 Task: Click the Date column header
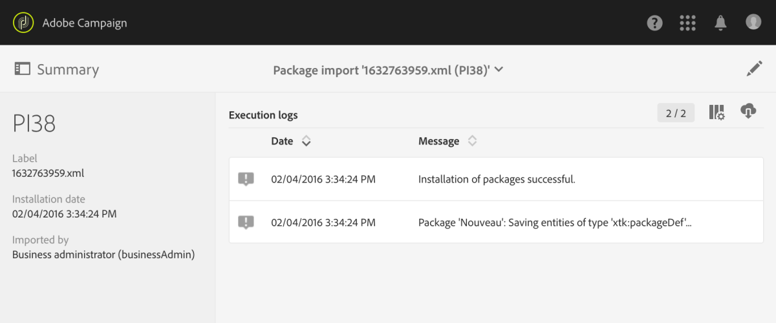tap(282, 141)
